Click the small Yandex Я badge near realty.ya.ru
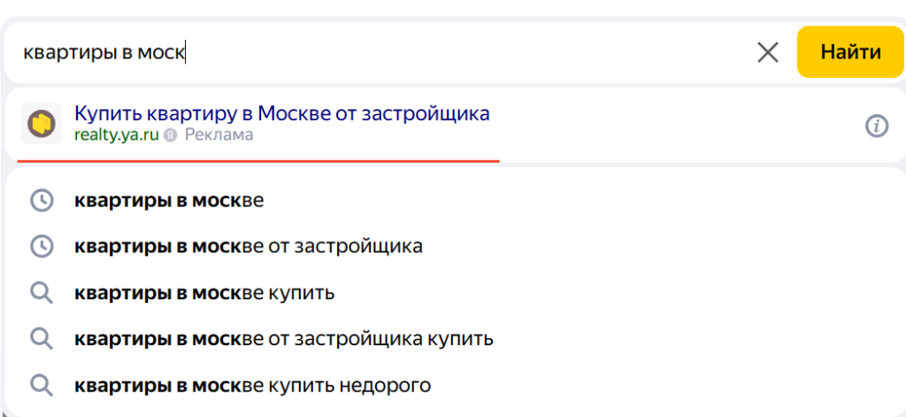906x417 pixels. [170, 135]
